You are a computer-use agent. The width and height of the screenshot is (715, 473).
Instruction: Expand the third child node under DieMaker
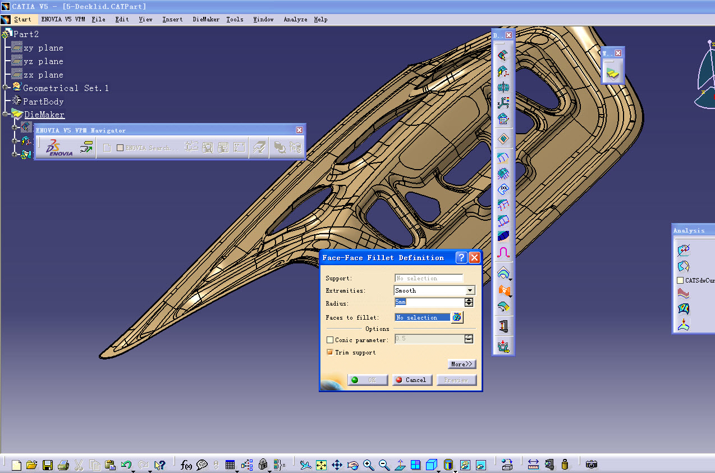15,154
